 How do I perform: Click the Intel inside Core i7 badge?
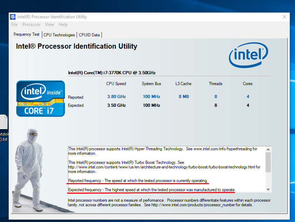coord(41,98)
